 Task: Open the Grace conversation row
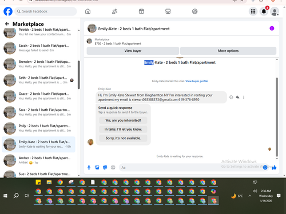point(39,96)
